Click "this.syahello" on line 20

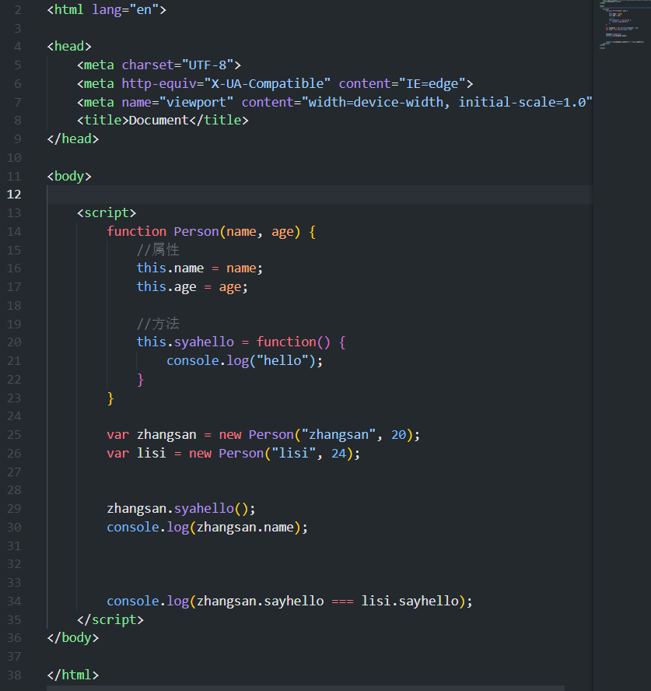(x=185, y=342)
